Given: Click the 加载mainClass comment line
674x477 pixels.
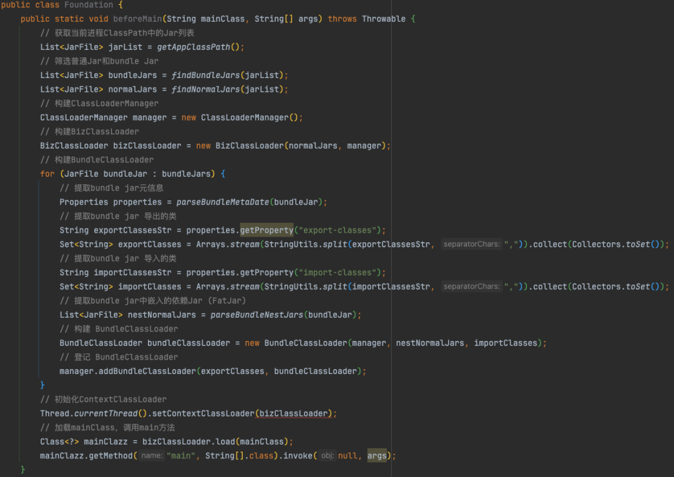Looking at the screenshot, I should point(107,428).
